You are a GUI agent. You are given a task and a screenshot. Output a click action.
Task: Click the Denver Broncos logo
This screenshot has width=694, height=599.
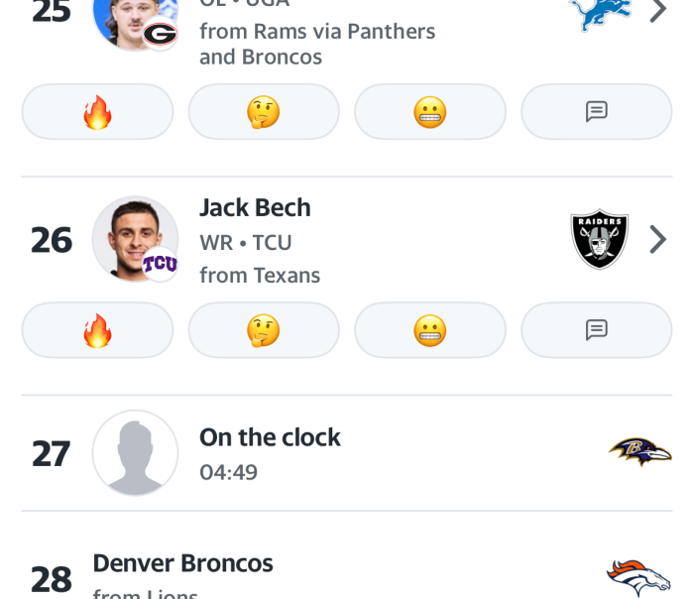[638, 577]
